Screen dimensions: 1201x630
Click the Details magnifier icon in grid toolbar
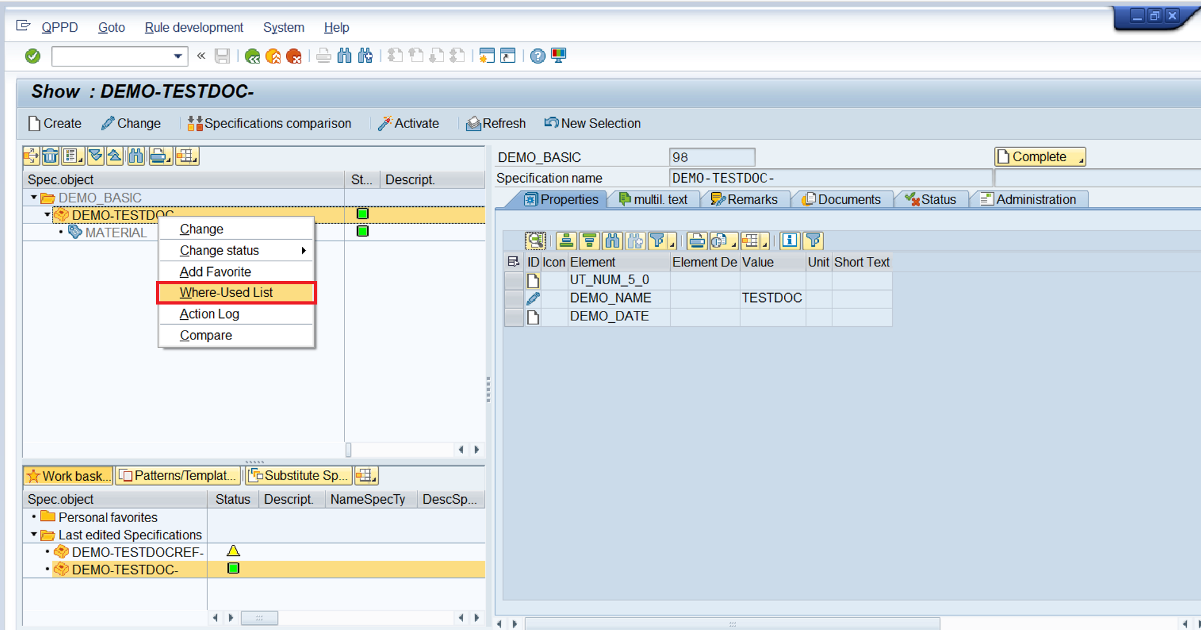535,241
